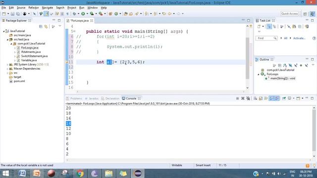Toggle Show Console When Standard Error Changes
This screenshot has height=178, width=317.
point(277,98)
